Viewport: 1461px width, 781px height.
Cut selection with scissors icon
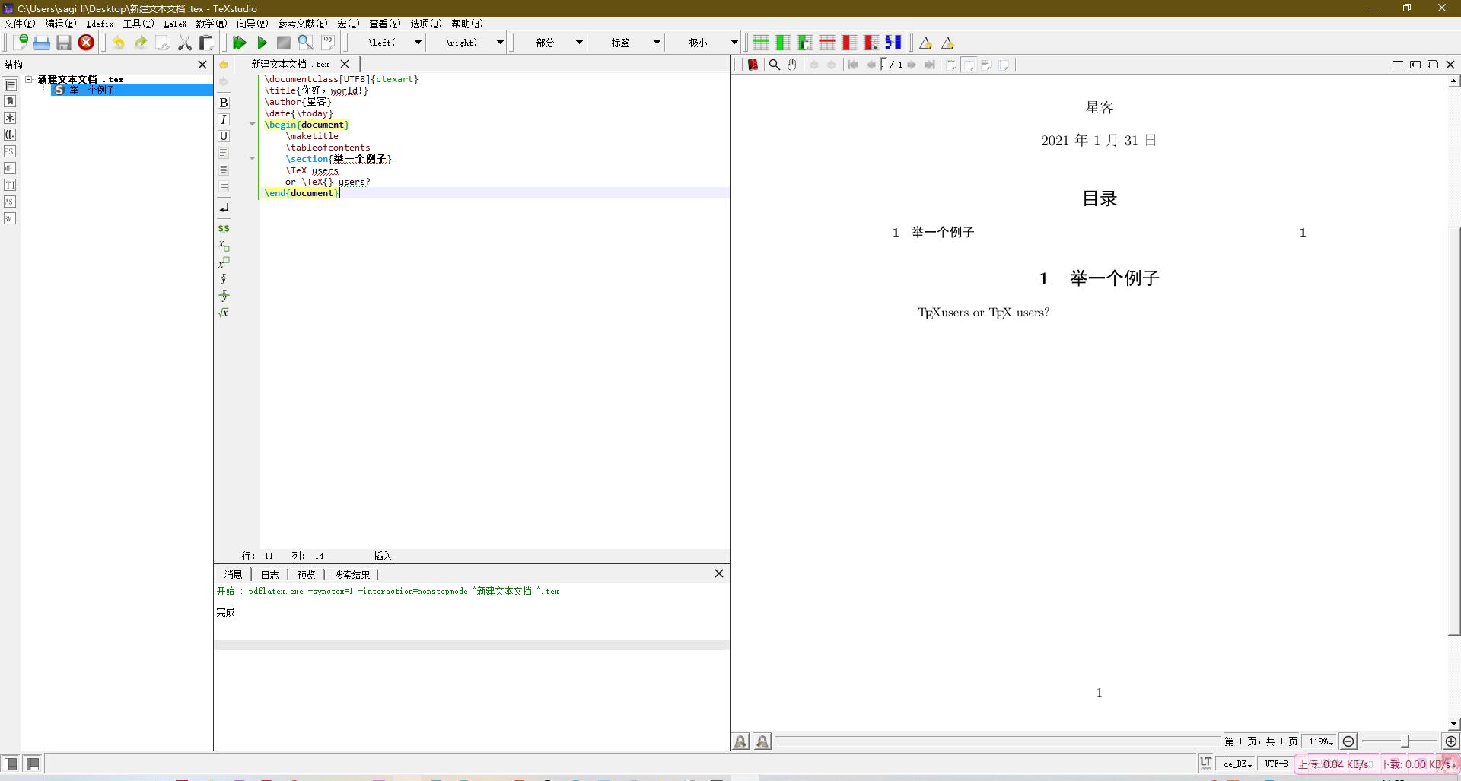[x=184, y=43]
